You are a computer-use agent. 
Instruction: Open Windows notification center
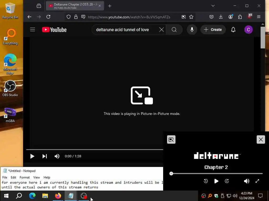pyautogui.click(x=260, y=196)
